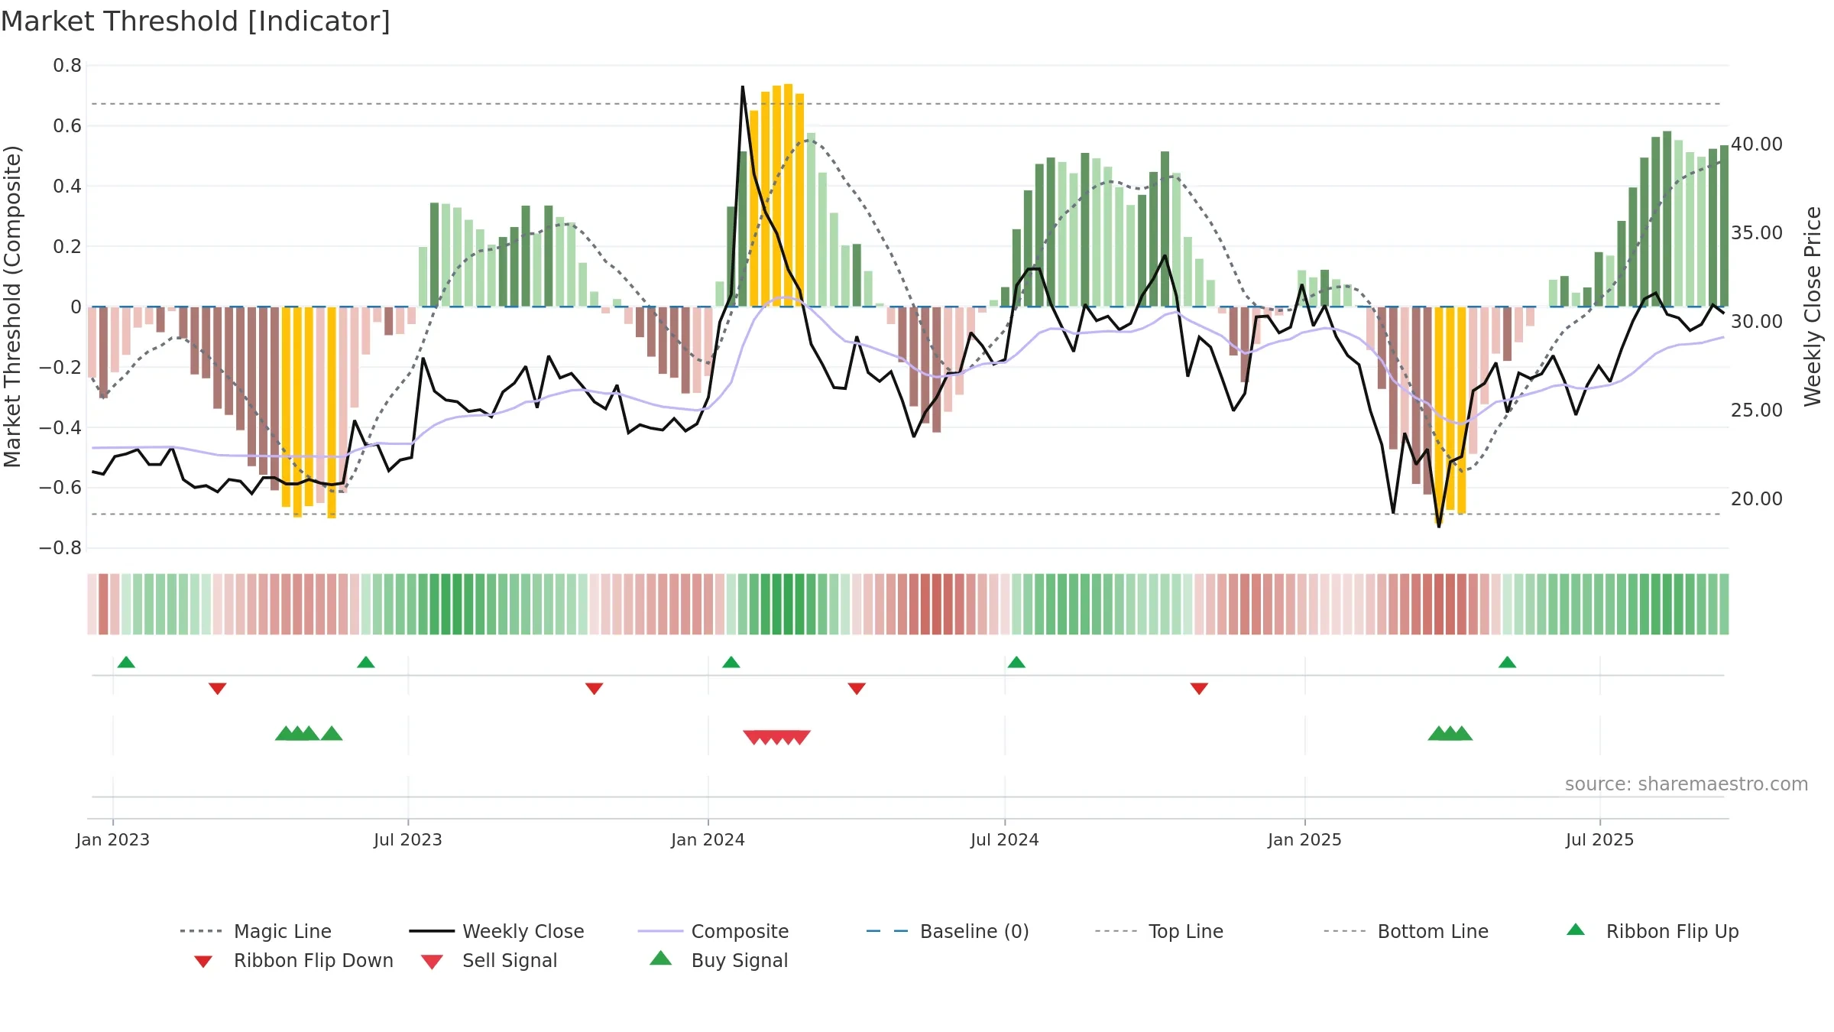Click the 20.00 price axis label
The image size is (1834, 1032).
1757,499
